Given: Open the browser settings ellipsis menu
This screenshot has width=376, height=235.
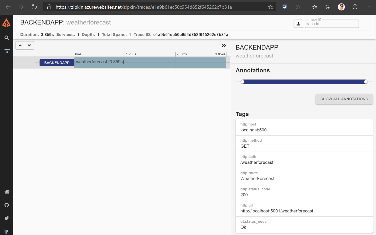Looking at the screenshot, I should pyautogui.click(x=370, y=7).
